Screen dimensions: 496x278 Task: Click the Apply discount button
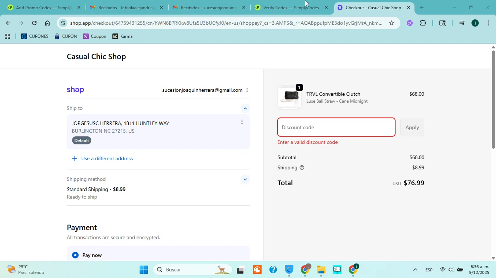(412, 127)
